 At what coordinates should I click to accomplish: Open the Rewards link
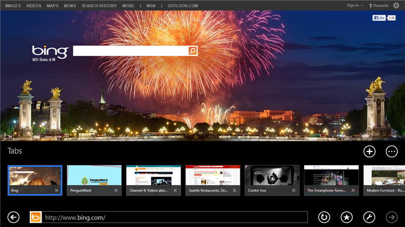pos(379,5)
